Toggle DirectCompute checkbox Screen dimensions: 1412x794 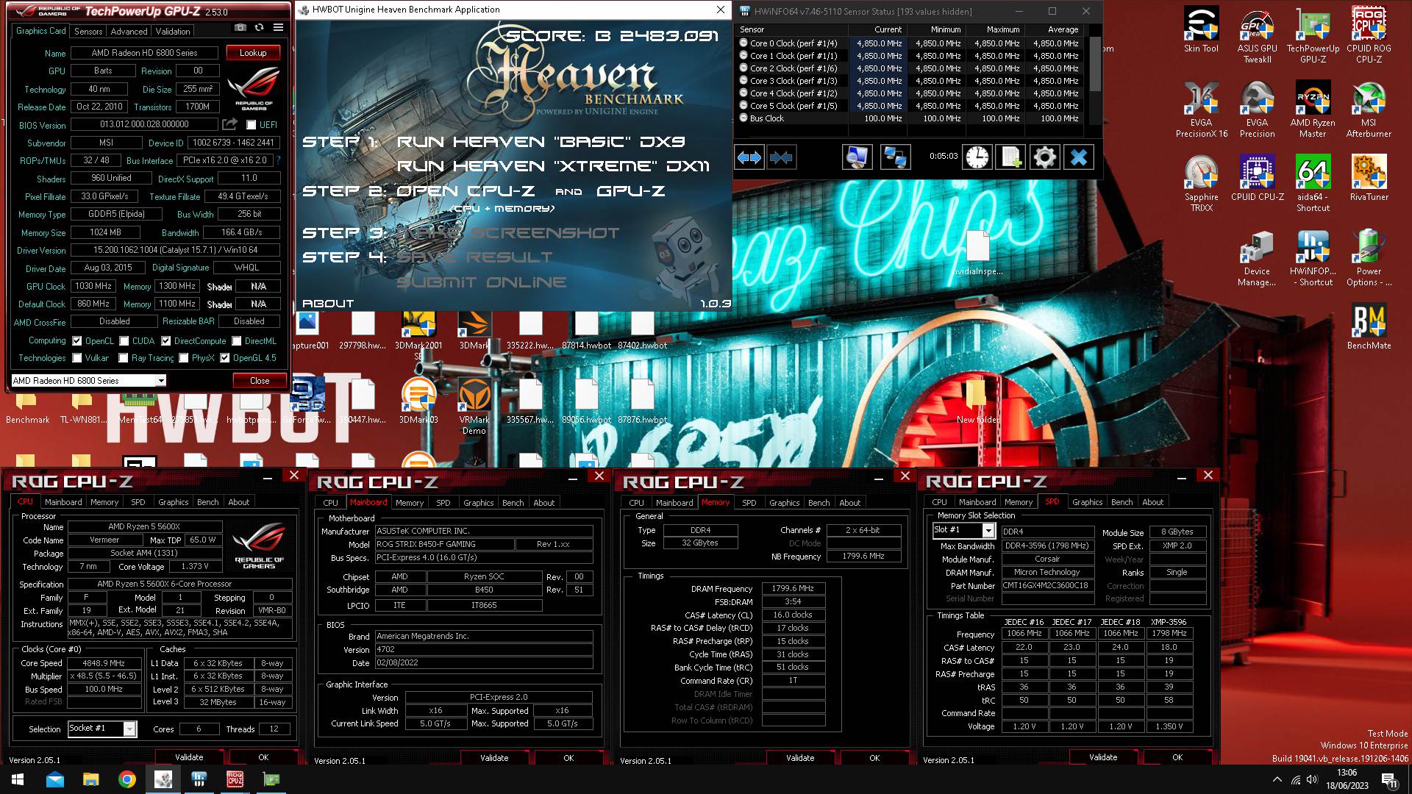click(x=166, y=341)
